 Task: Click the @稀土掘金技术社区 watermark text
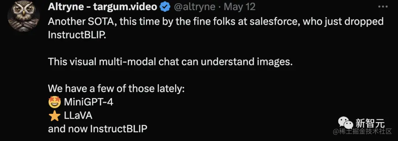(363, 132)
